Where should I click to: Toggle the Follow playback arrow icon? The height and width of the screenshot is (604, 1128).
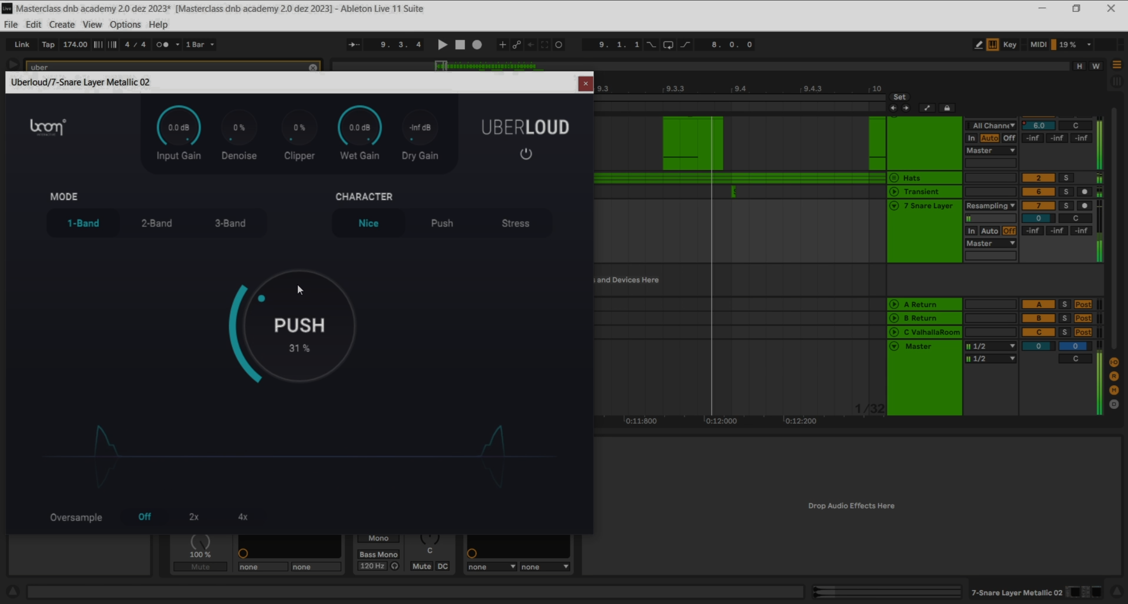[354, 45]
